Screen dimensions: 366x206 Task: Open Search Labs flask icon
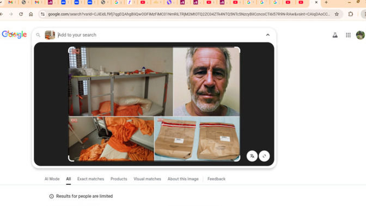coord(335,35)
